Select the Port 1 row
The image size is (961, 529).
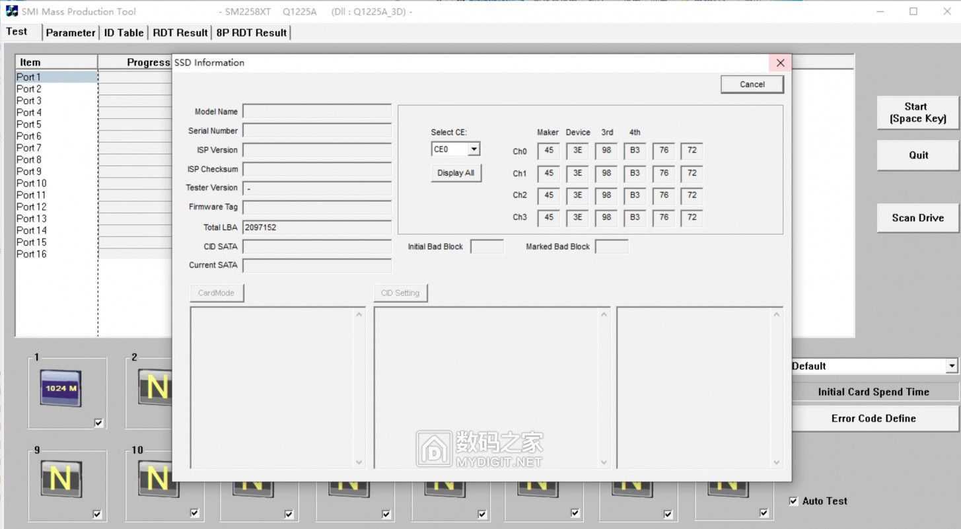56,77
